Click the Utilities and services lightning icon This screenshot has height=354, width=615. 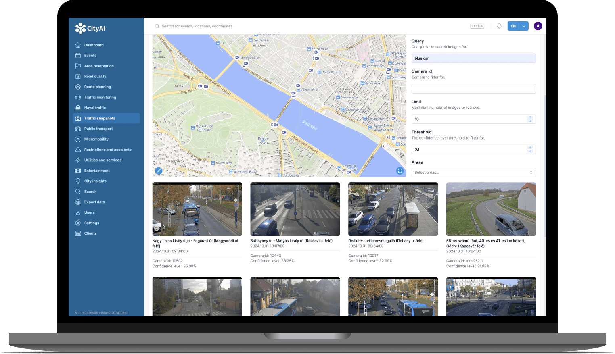(x=78, y=160)
